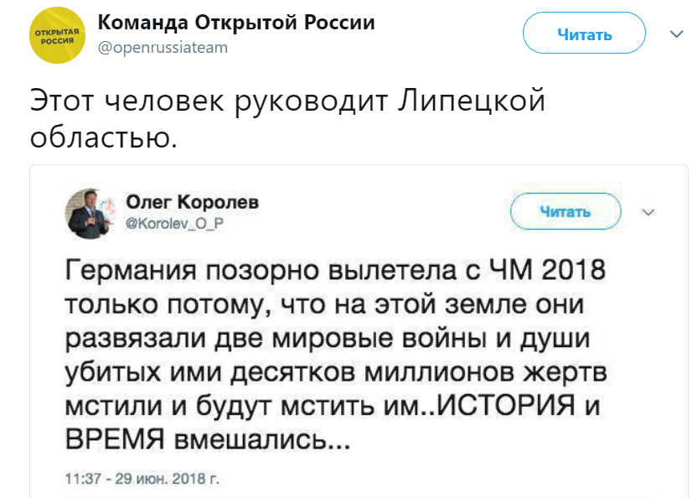692x498 pixels.
Task: Click the word ВРЕМЯ in the quoted tweet
Action: pyautogui.click(x=115, y=439)
